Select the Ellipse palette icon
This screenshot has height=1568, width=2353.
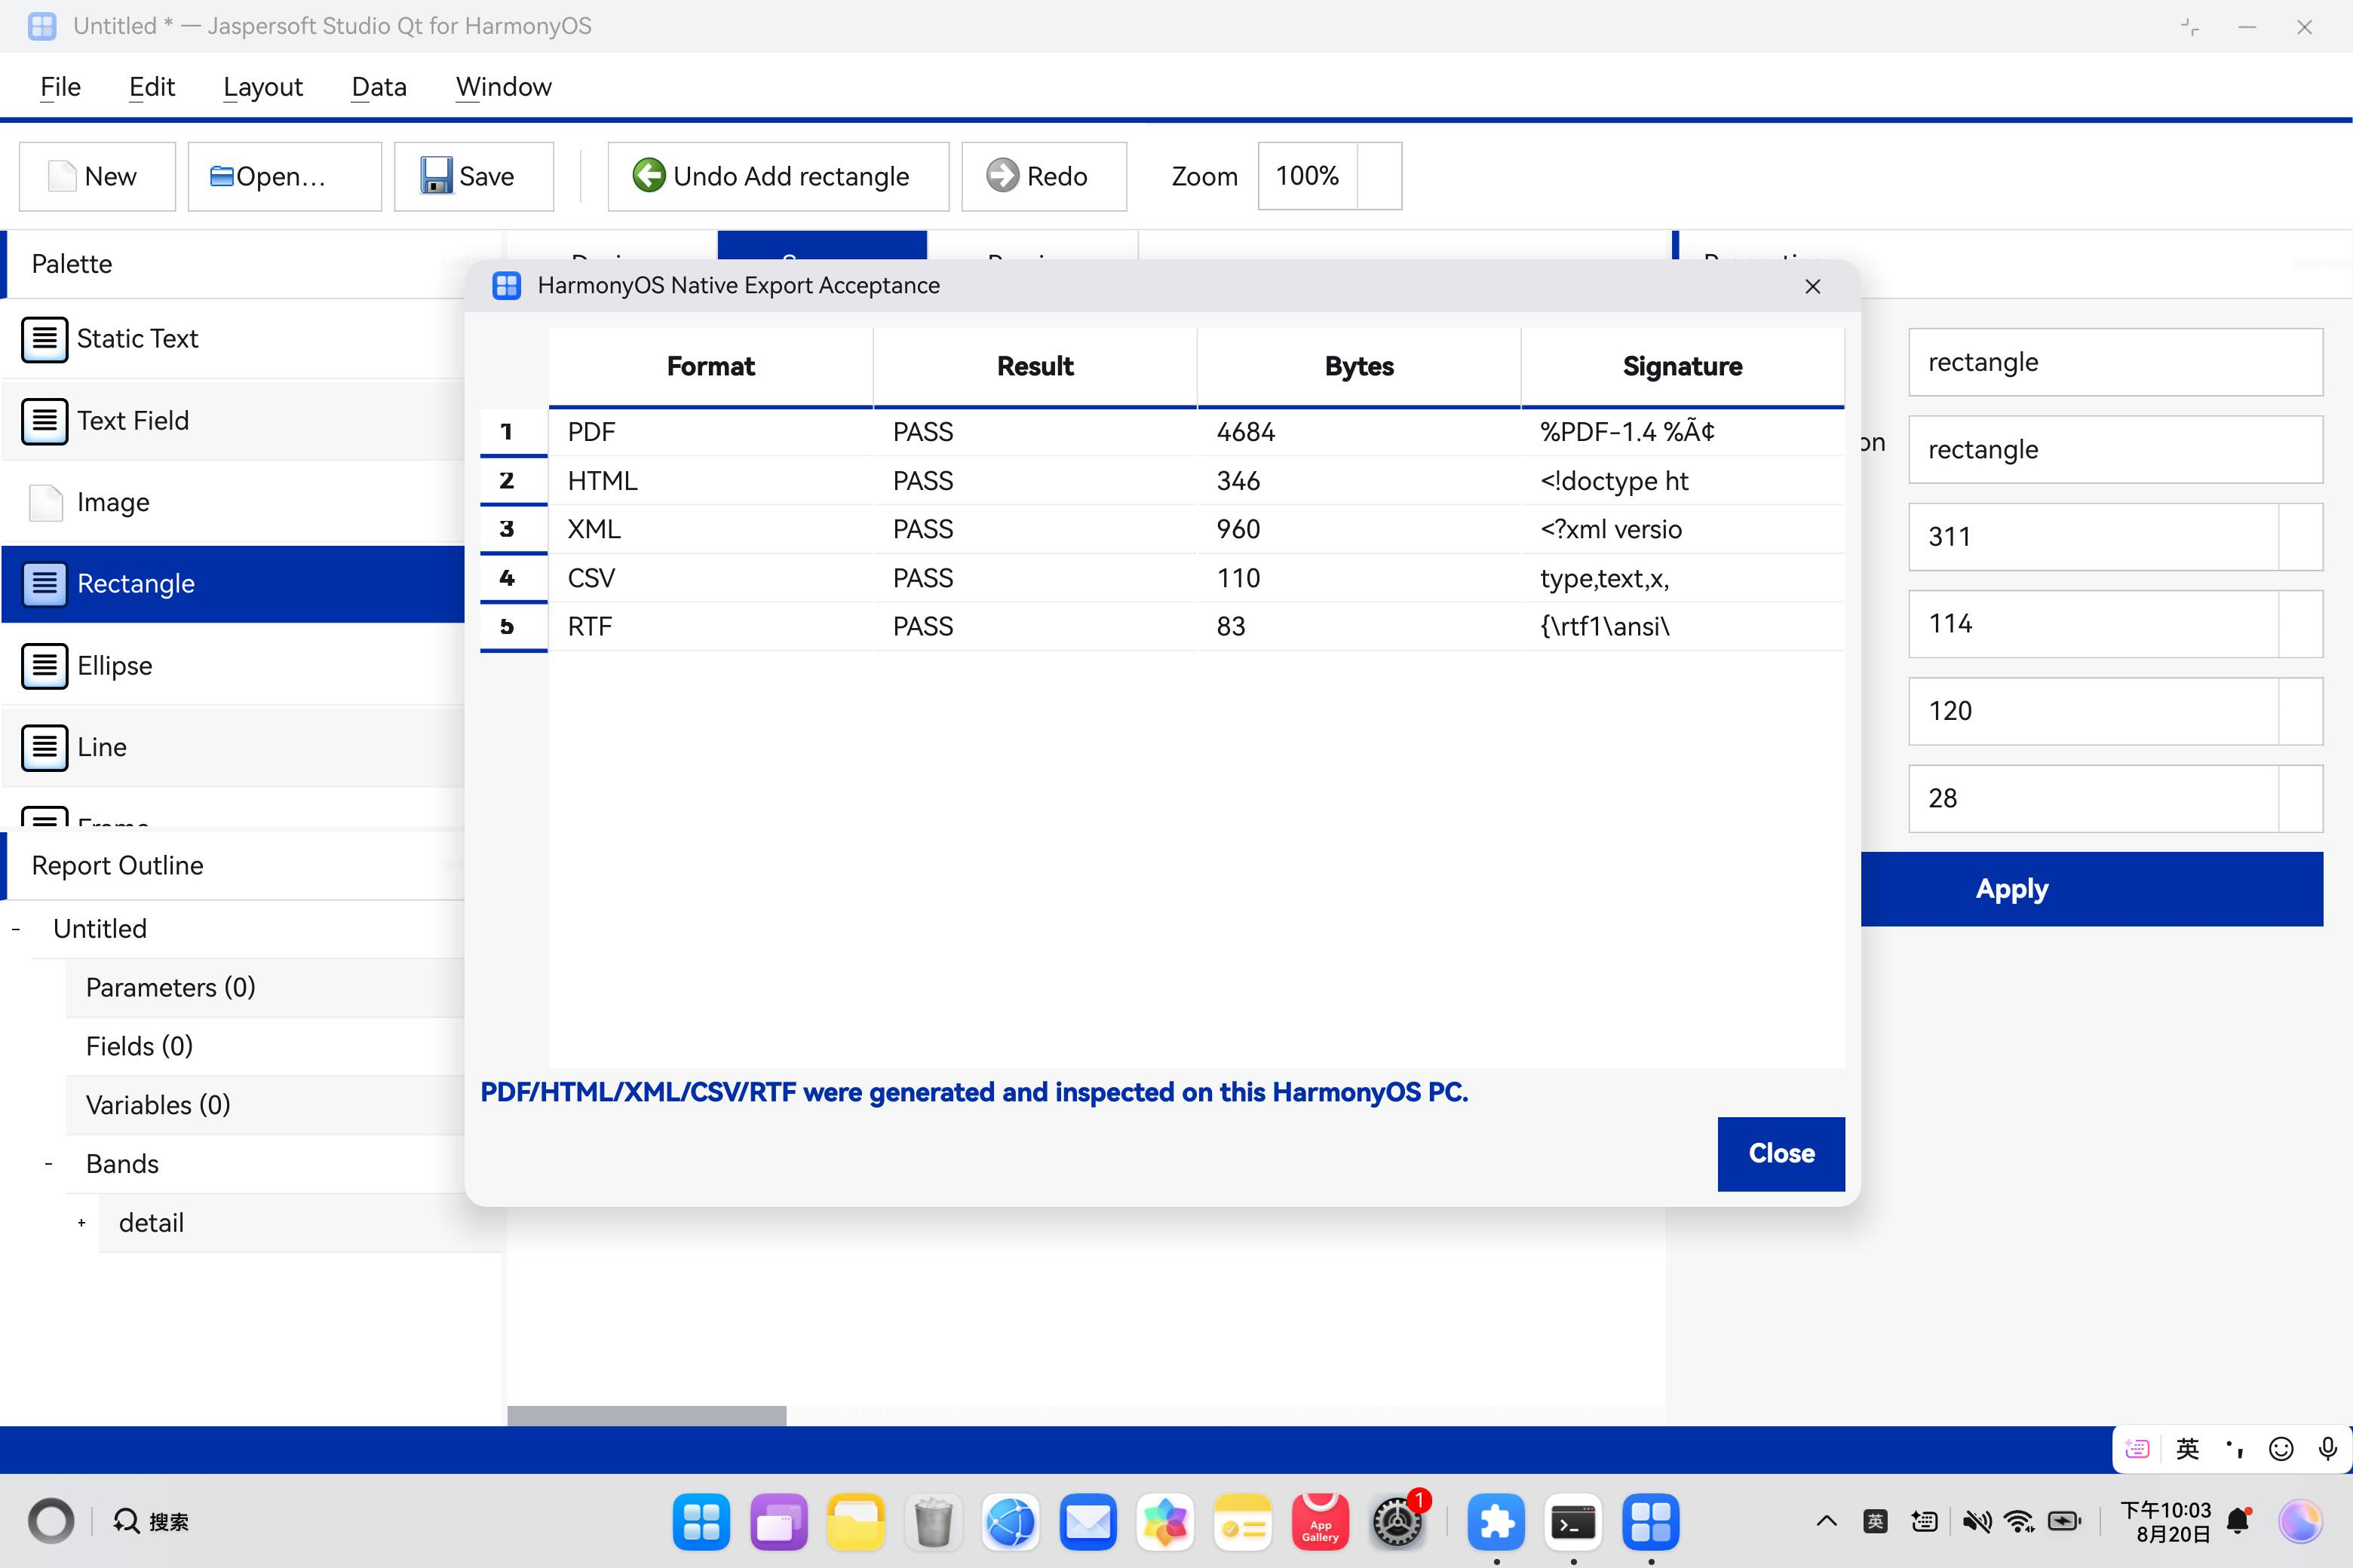coord(45,666)
